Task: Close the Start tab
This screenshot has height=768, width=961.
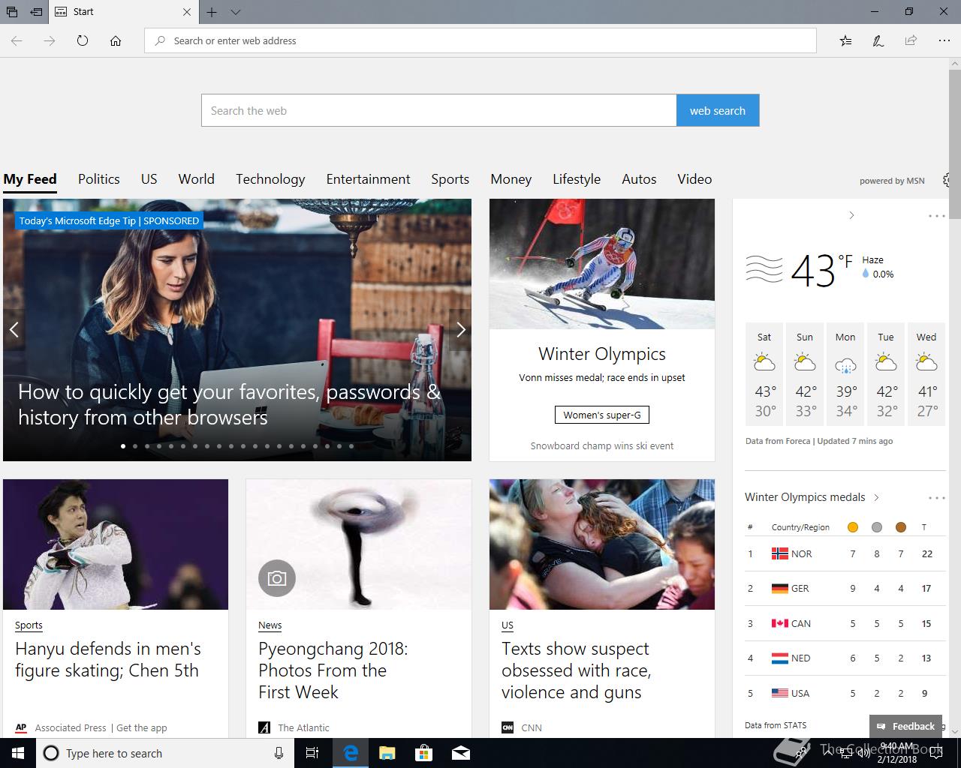Action: click(x=187, y=12)
